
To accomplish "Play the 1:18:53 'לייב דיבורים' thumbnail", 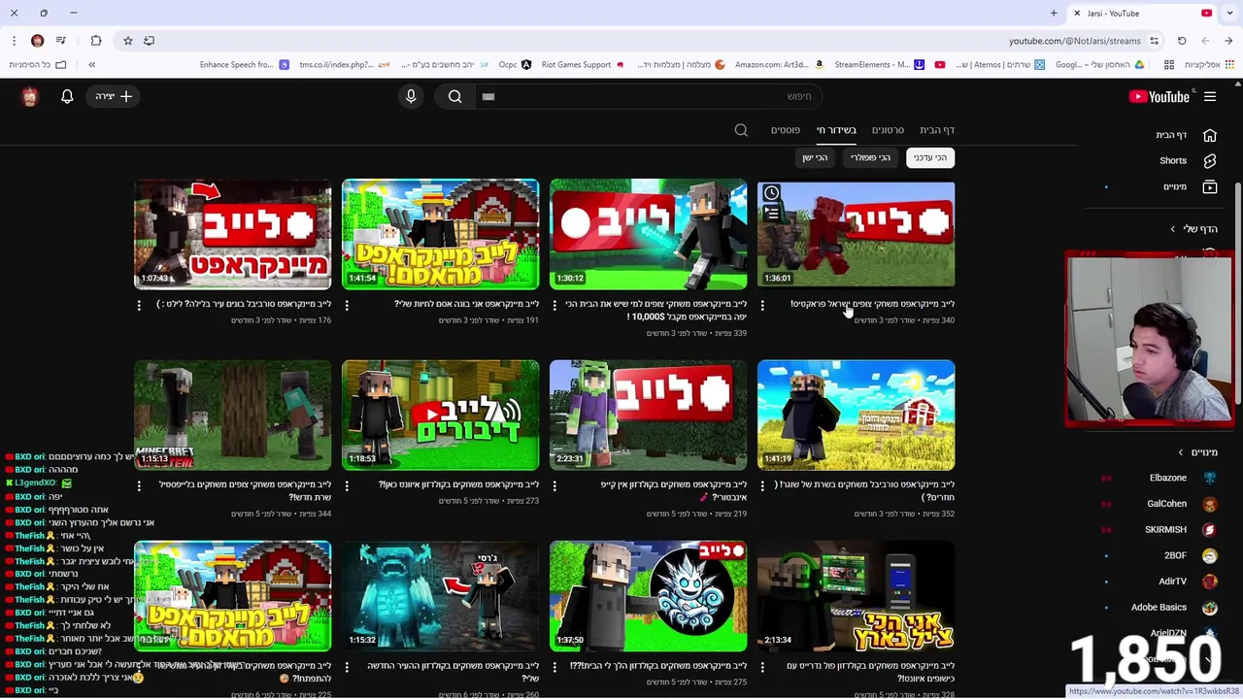I will [440, 416].
